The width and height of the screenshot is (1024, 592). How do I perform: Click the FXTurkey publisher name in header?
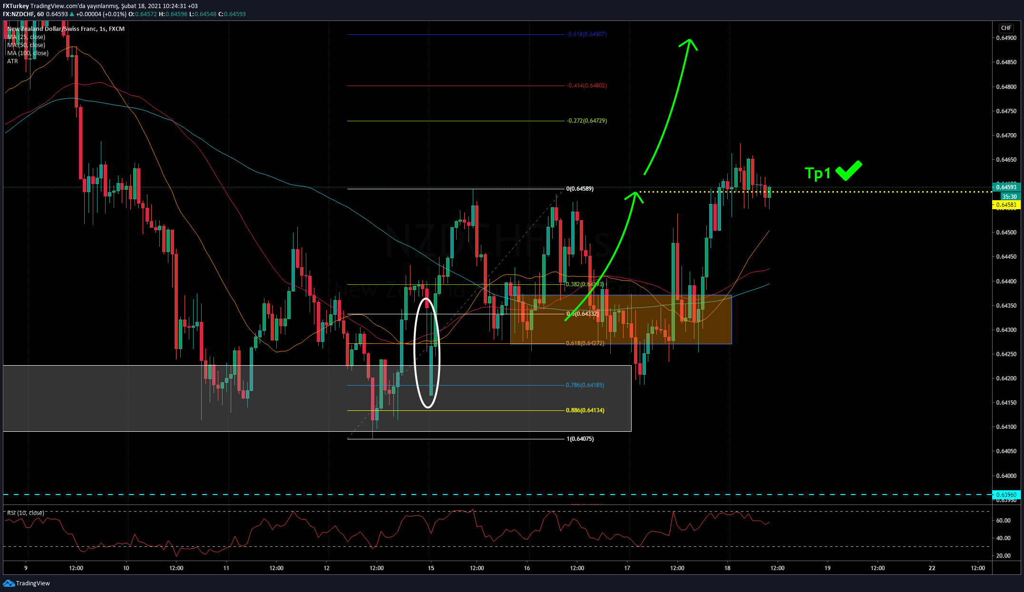[x=16, y=6]
